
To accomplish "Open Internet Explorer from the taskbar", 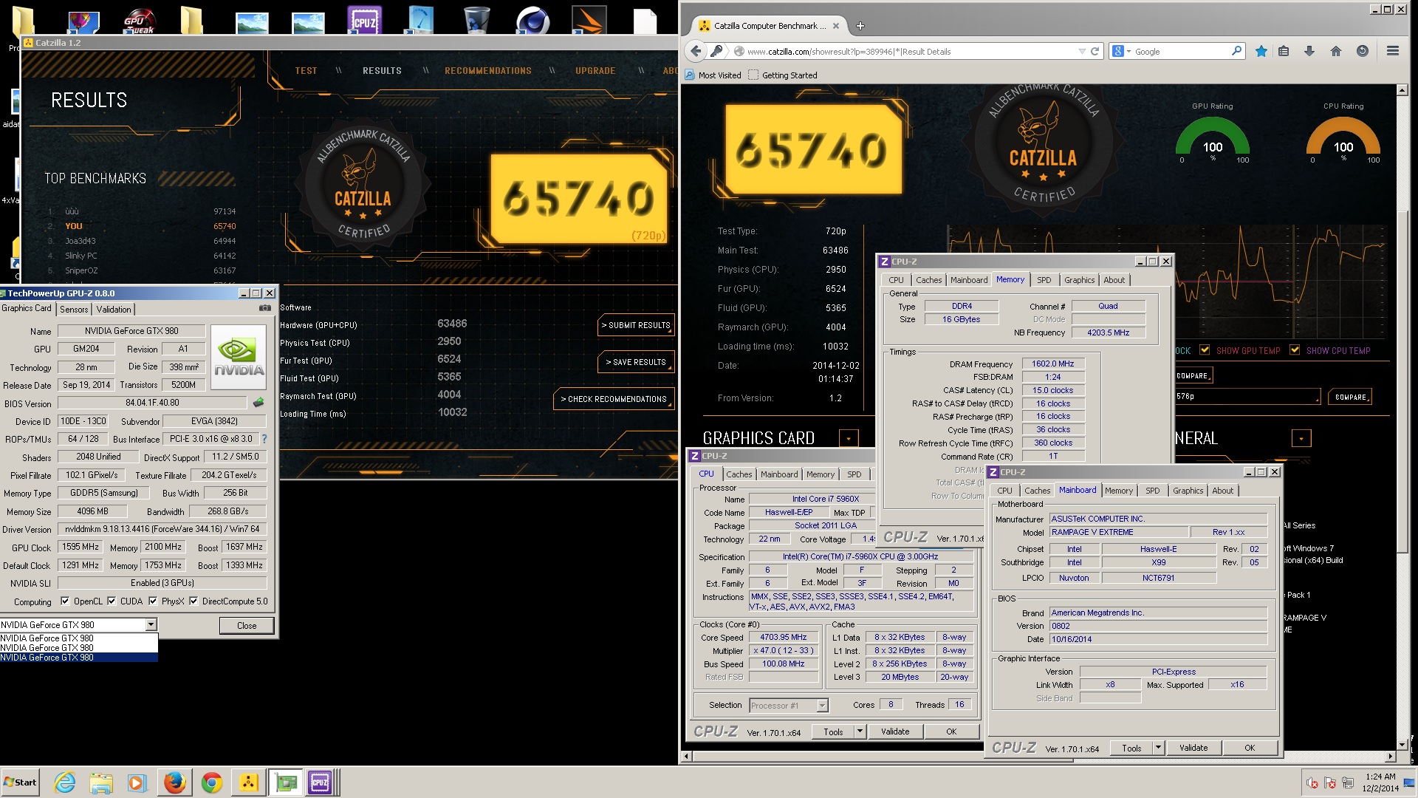I will 65,782.
